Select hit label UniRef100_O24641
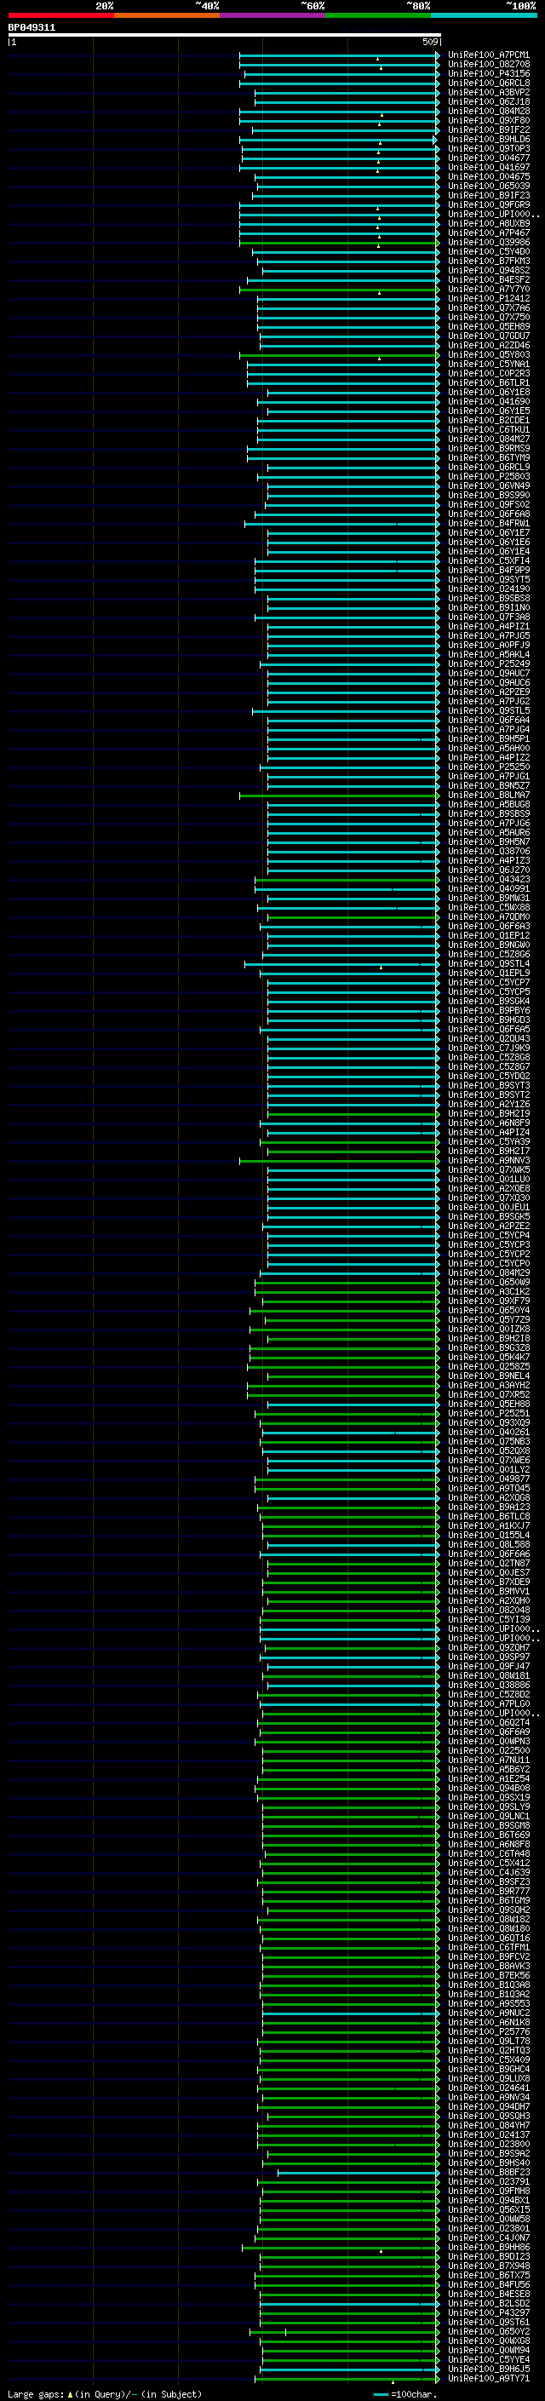Viewport: 545px width, 2401px height. 489,2088
